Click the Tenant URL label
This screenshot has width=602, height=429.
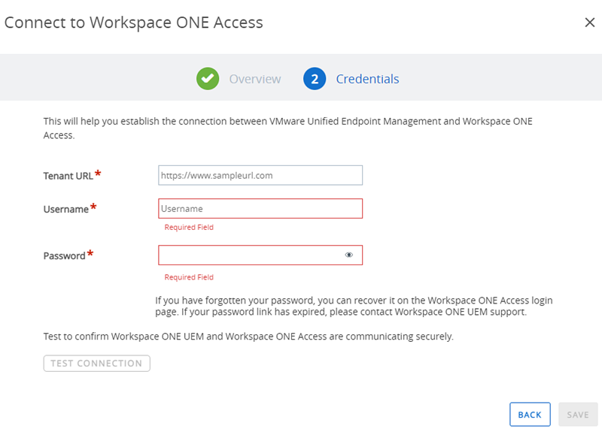68,176
